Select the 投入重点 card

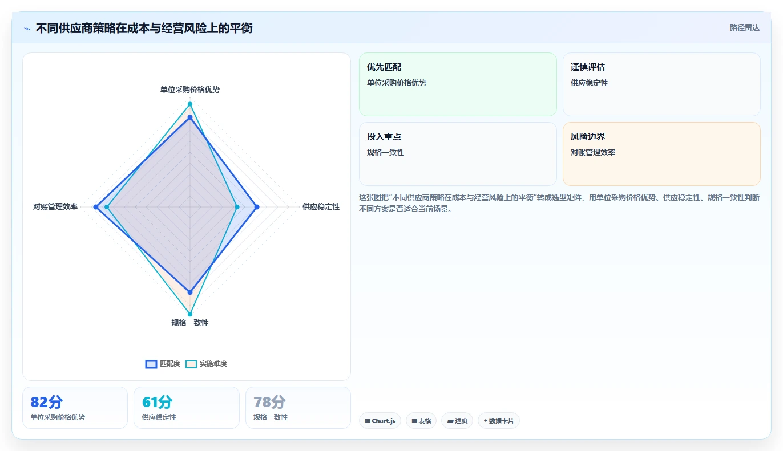click(x=458, y=154)
